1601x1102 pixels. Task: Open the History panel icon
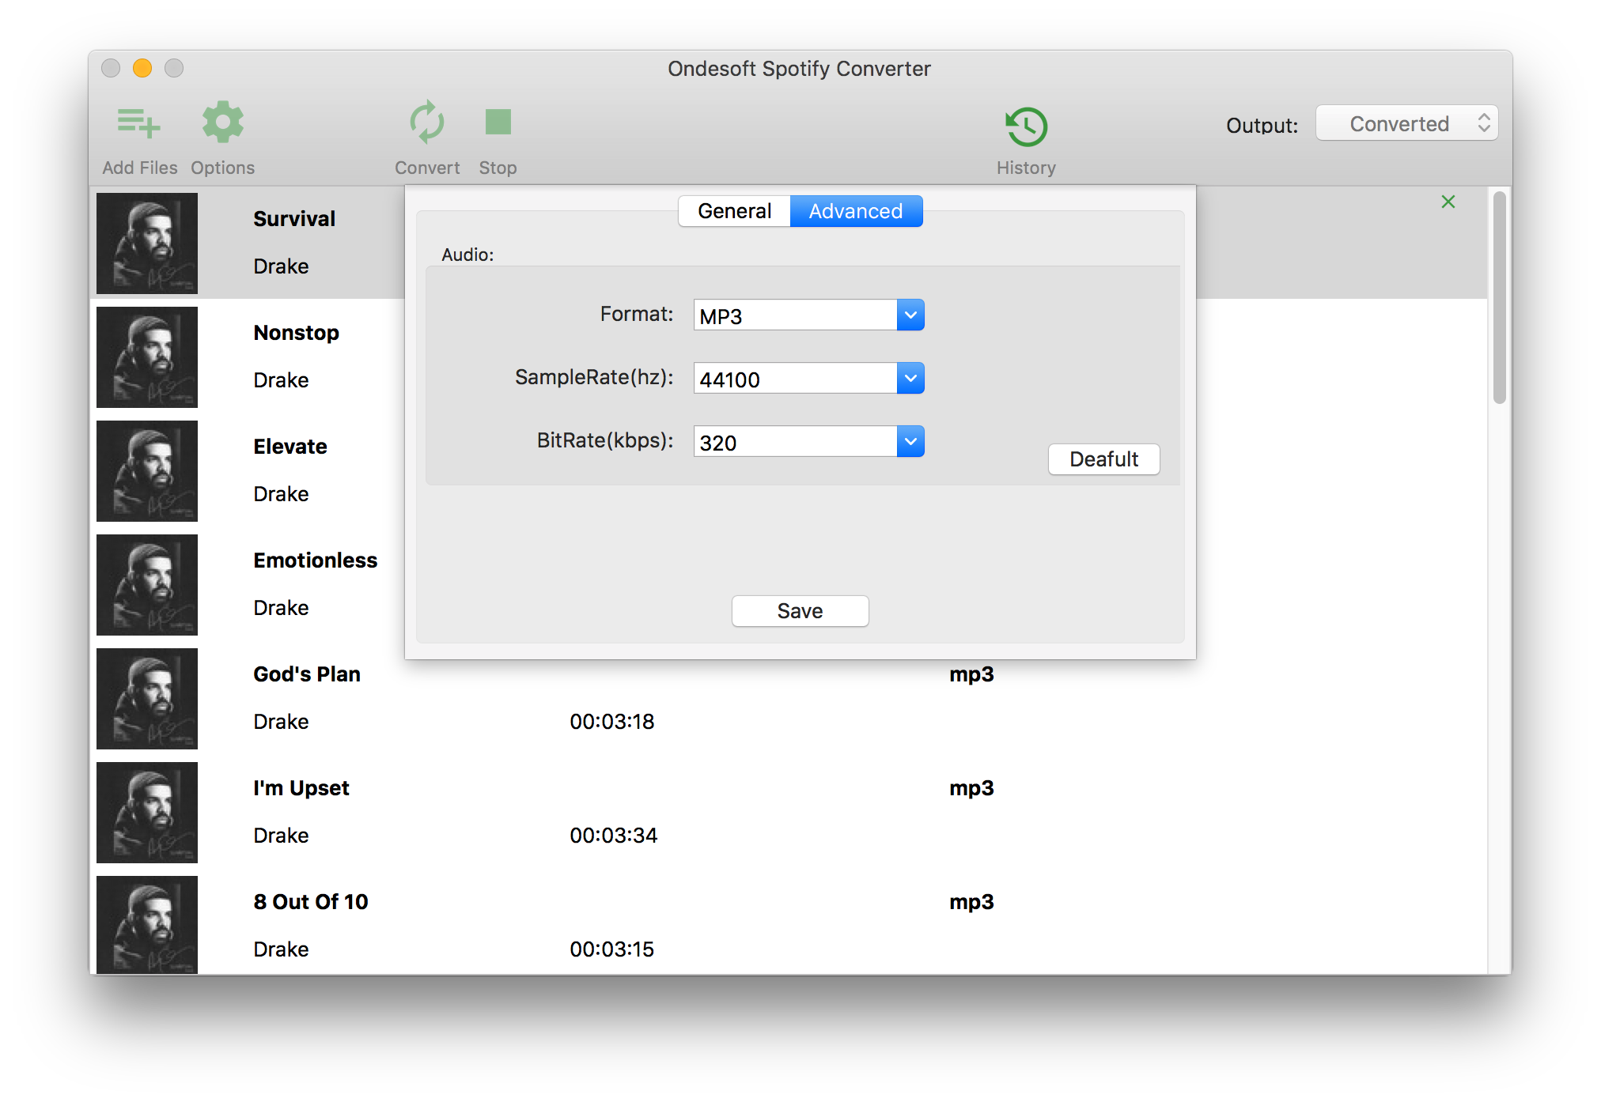point(1024,125)
